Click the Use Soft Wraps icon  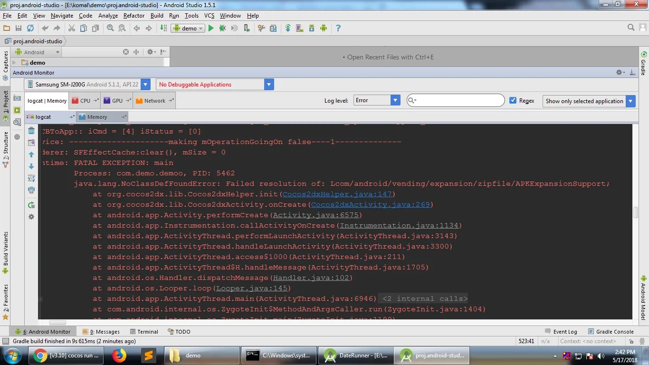pos(31,178)
